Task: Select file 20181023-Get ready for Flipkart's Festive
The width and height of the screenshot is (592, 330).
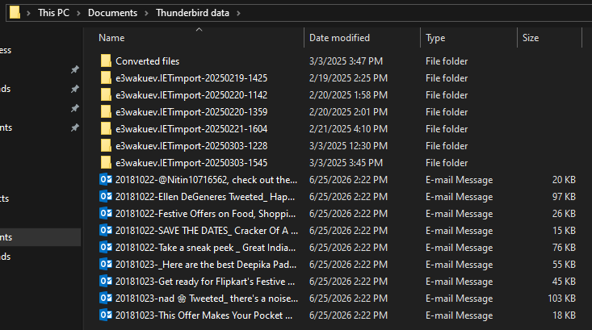Action: coord(205,282)
